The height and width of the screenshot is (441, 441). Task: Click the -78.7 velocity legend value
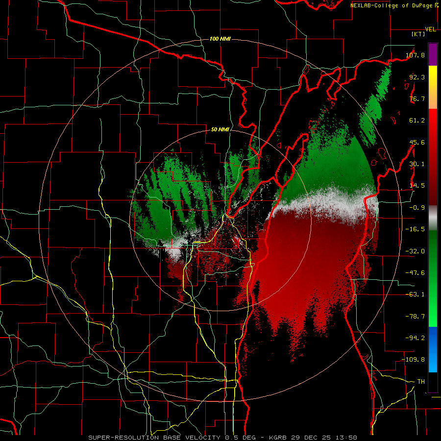[x=415, y=317]
